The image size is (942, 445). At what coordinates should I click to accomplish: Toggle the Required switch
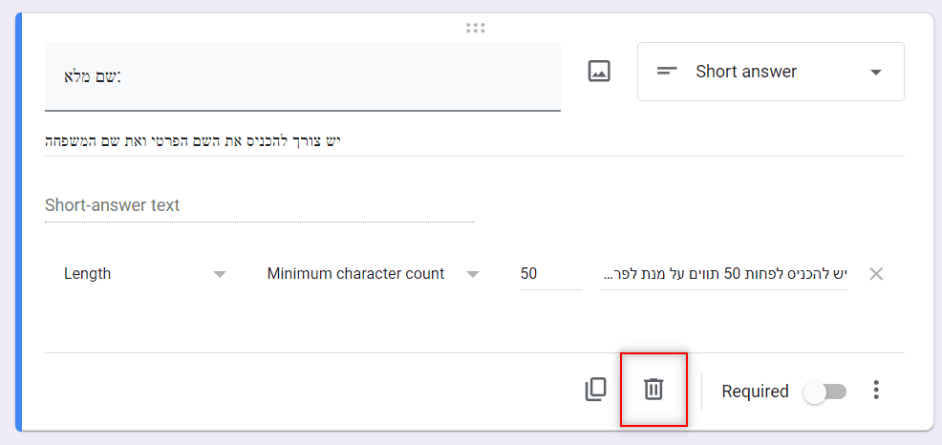(825, 392)
